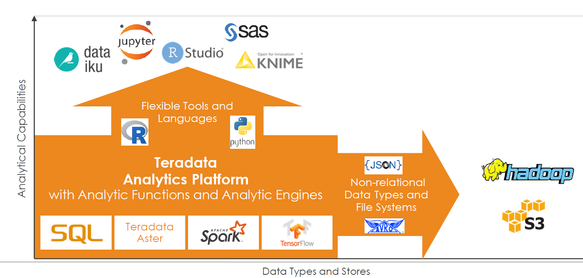The height and width of the screenshot is (278, 583).
Task: Click the RStudio logo
Action: click(192, 53)
